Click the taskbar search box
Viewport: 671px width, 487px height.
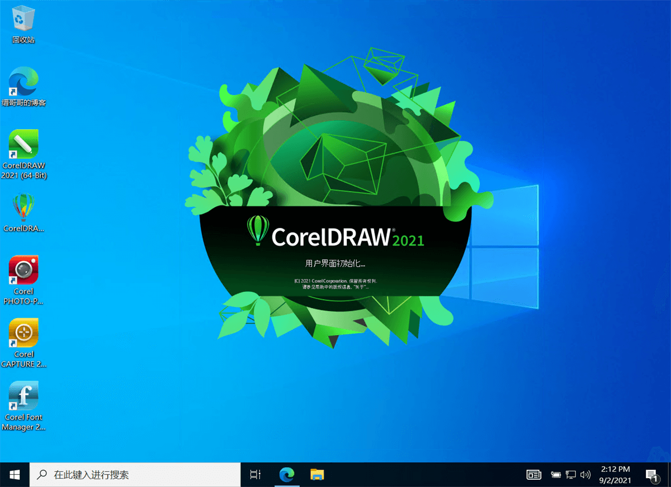(x=135, y=475)
